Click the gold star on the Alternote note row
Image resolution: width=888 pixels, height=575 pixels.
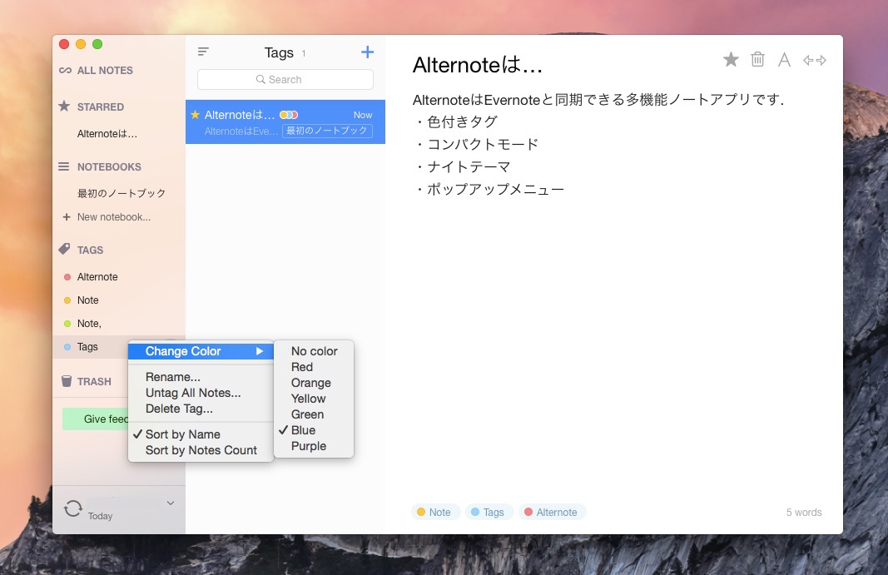click(x=196, y=115)
